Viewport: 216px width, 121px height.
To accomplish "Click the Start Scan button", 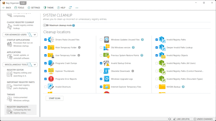I will click(x=55, y=98).
